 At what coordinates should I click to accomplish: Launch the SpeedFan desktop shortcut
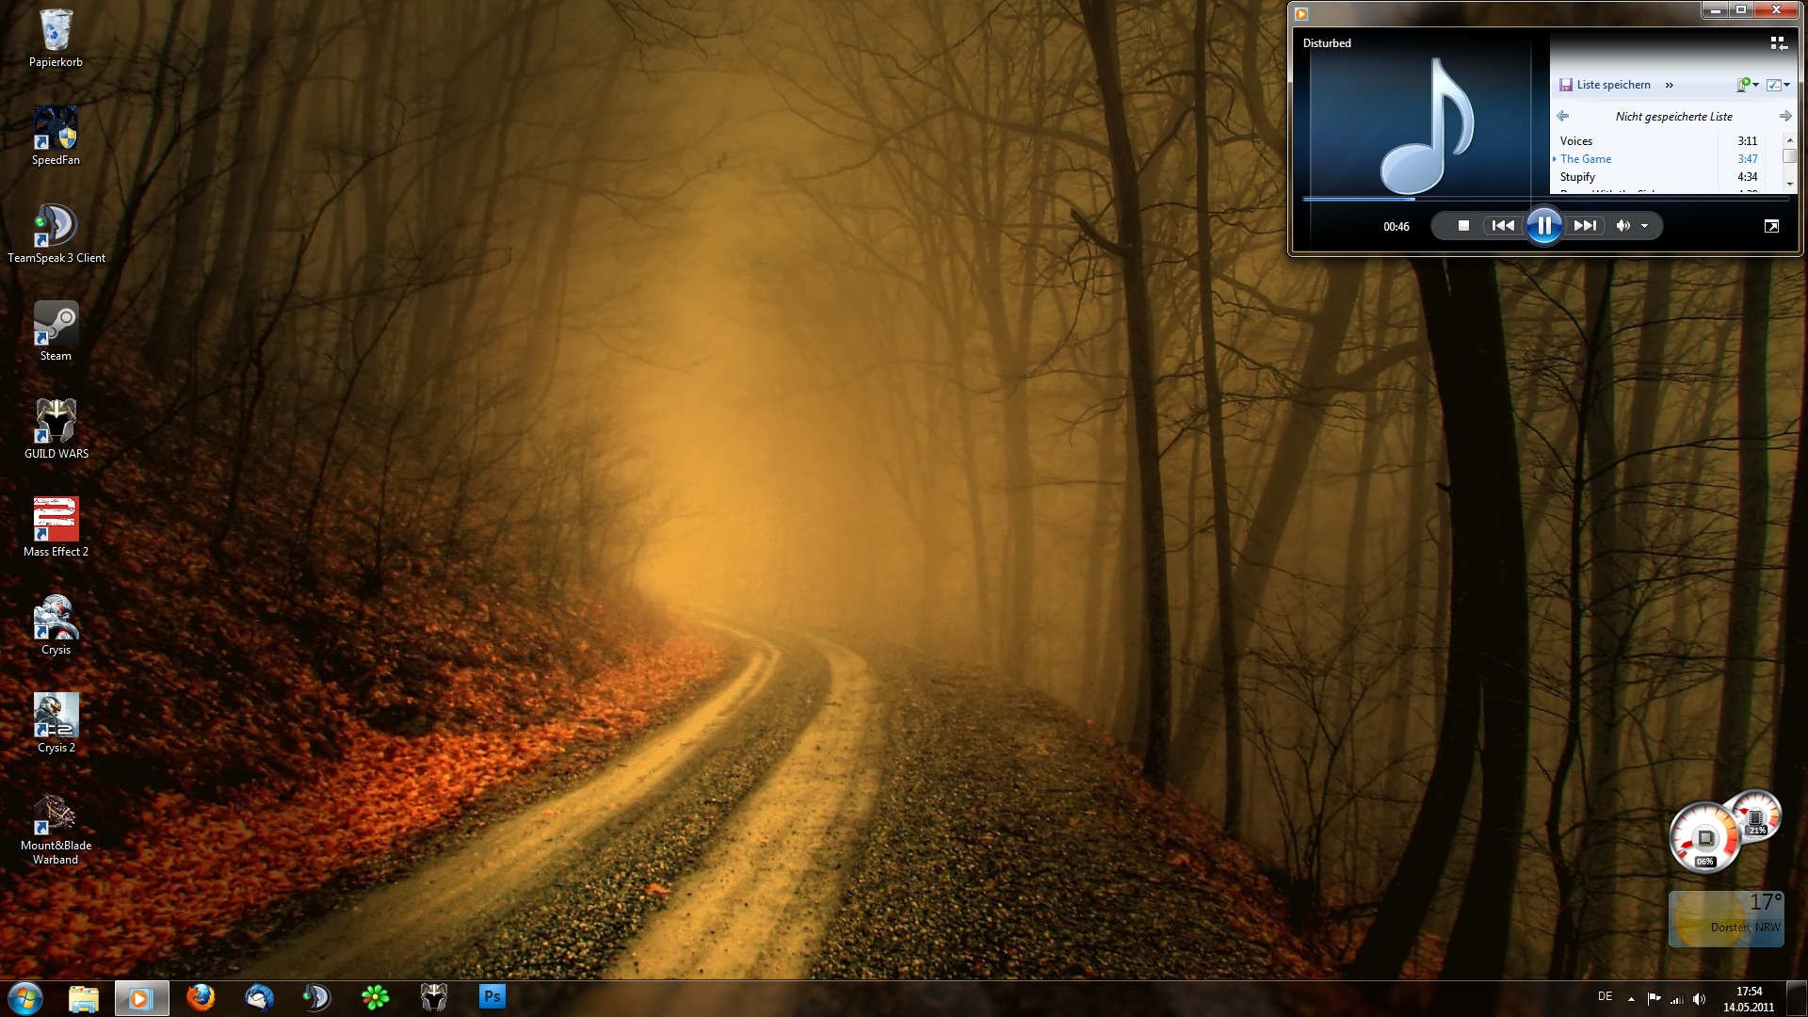tap(56, 137)
